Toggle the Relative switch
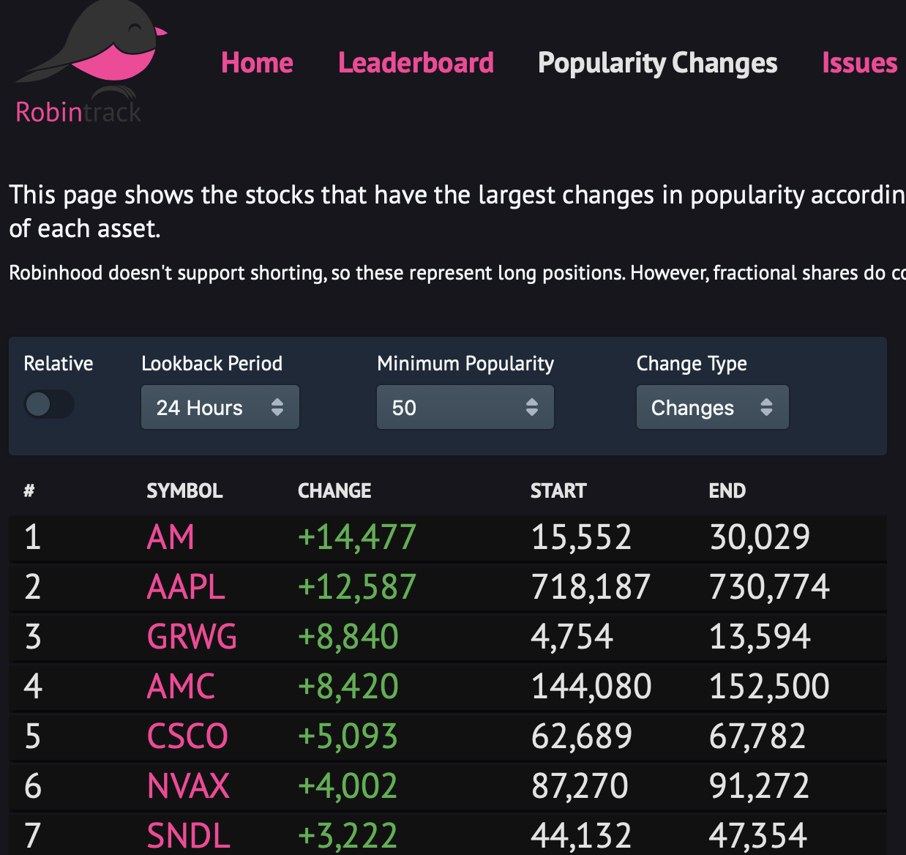The width and height of the screenshot is (906, 855). [x=49, y=404]
